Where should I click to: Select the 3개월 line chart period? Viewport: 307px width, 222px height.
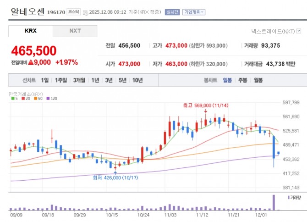pos(79,80)
